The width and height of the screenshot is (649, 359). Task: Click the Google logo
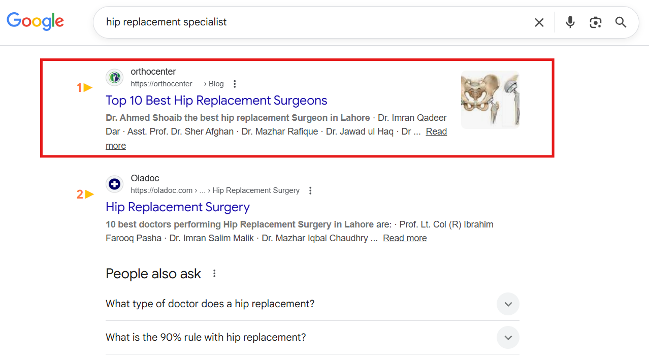point(35,21)
